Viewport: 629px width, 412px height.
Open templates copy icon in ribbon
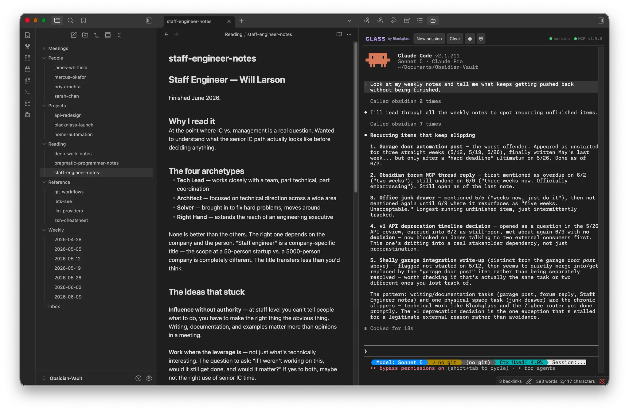click(28, 80)
